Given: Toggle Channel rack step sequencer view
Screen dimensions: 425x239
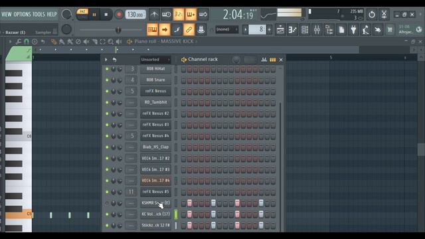Looking at the screenshot, I should tap(272, 60).
